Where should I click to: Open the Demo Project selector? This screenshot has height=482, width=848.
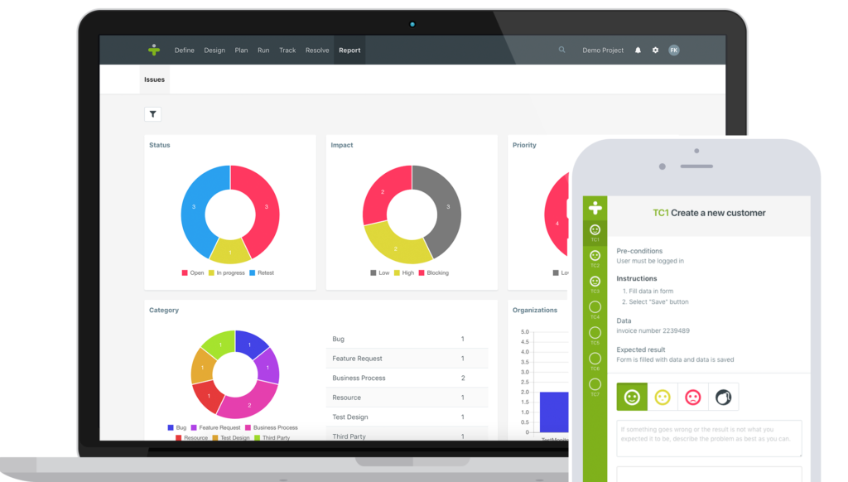pos(603,51)
